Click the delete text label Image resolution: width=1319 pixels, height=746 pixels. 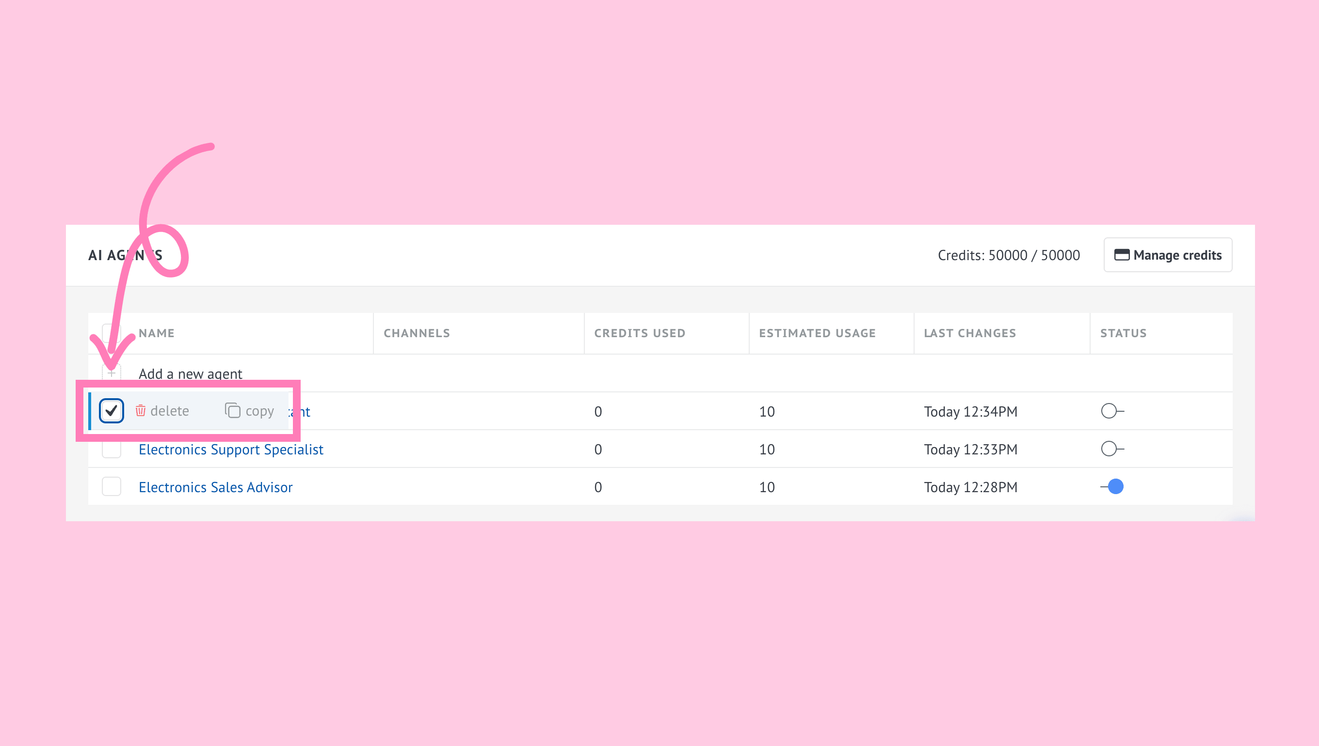click(x=170, y=411)
